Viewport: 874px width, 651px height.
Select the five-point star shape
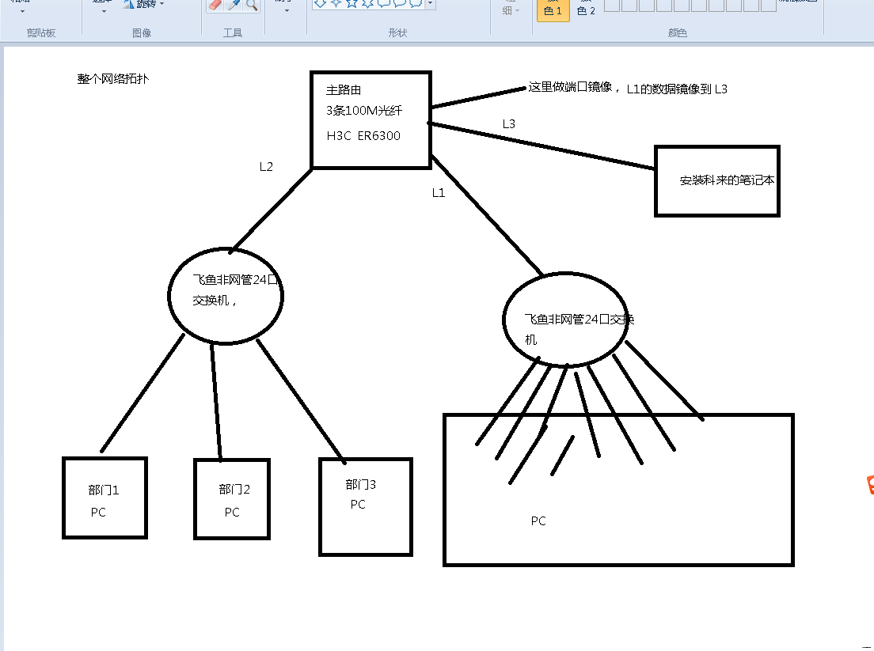(351, 6)
